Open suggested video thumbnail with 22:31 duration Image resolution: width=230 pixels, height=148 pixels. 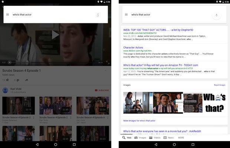coord(56,133)
